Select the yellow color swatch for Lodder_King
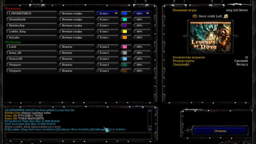The height and width of the screenshot is (144, 256). tap(125, 31)
